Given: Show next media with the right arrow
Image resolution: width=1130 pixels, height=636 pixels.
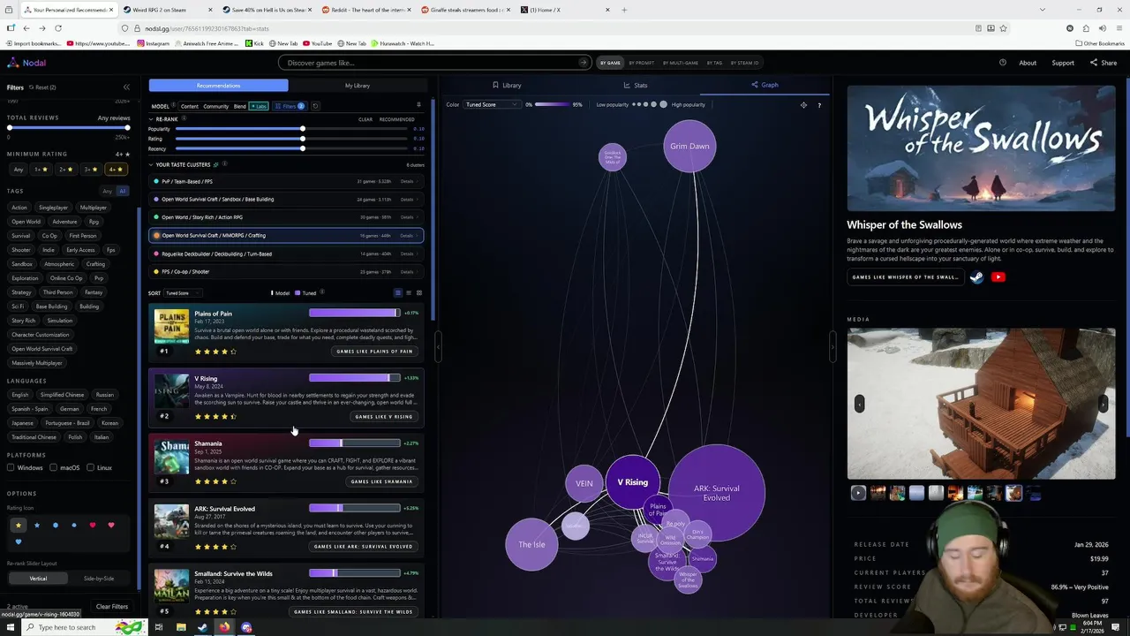Looking at the screenshot, I should (x=1103, y=404).
